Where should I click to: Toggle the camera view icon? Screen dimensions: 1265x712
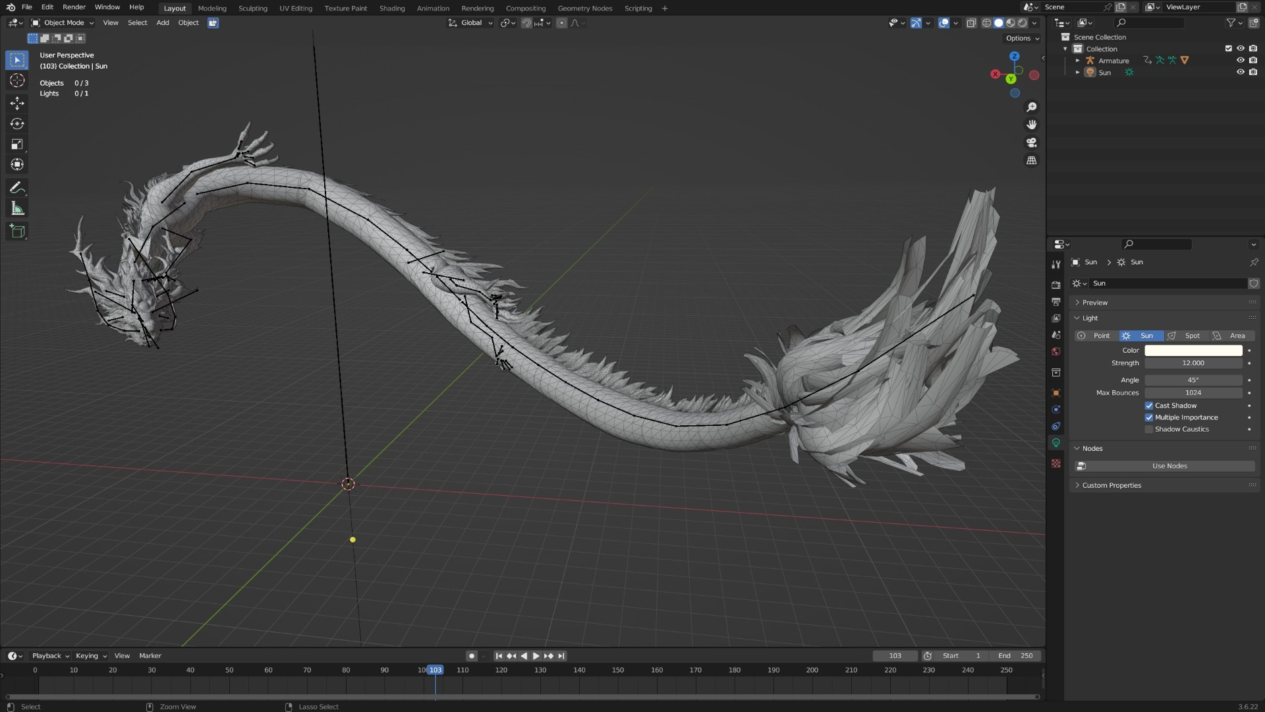pyautogui.click(x=1032, y=143)
